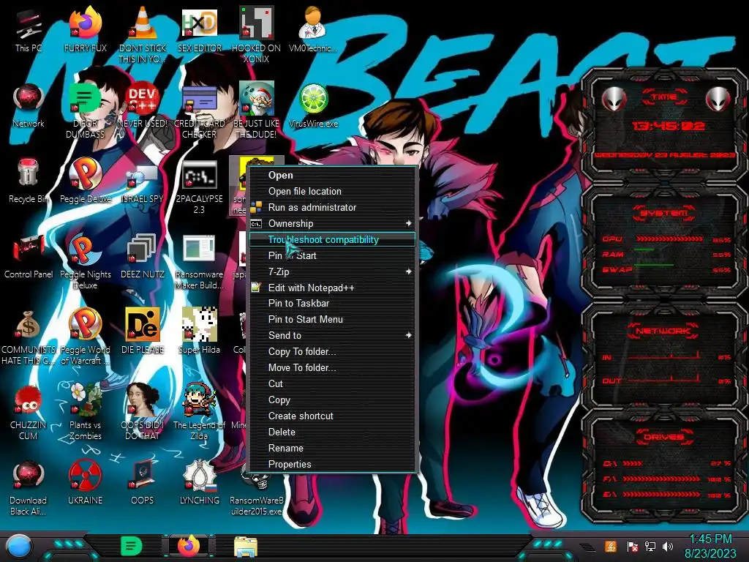
Task: Open the green taskbar app icon
Action: coord(132,546)
